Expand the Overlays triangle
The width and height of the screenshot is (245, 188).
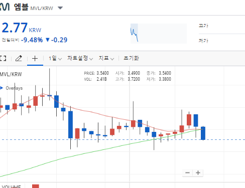[x=2, y=88]
